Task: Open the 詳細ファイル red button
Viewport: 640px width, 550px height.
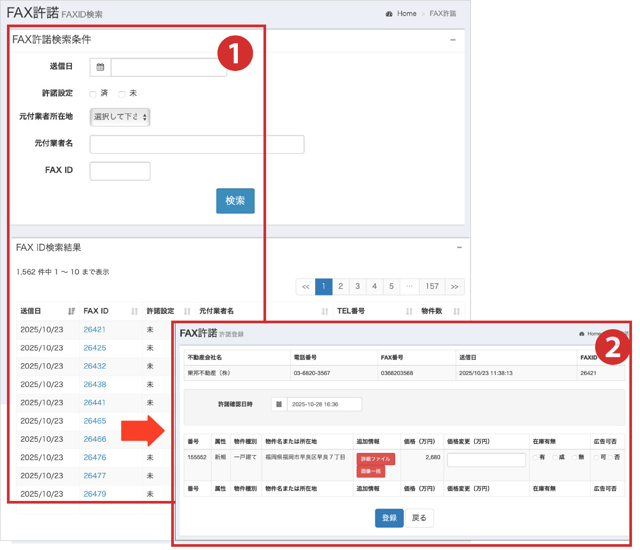Action: click(375, 459)
